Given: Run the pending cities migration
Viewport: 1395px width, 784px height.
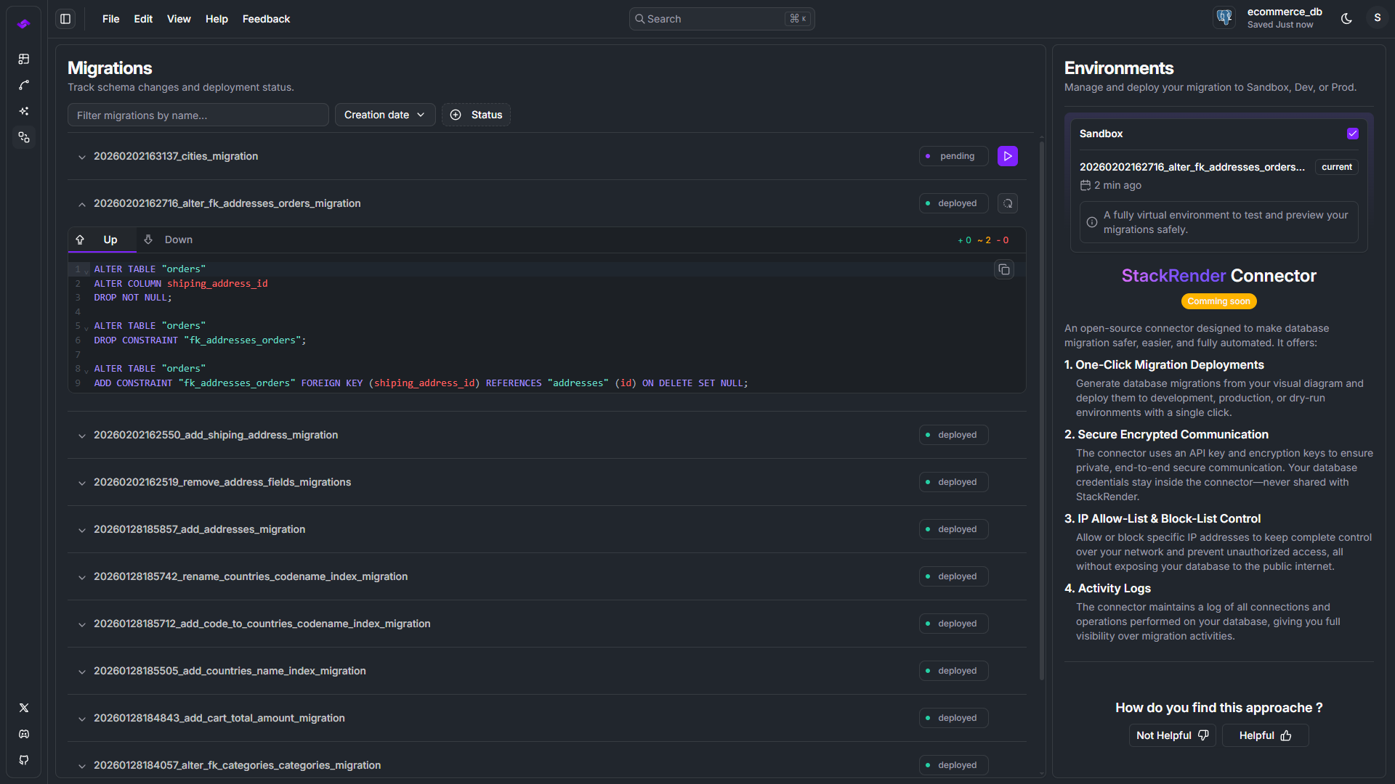Looking at the screenshot, I should point(1007,155).
